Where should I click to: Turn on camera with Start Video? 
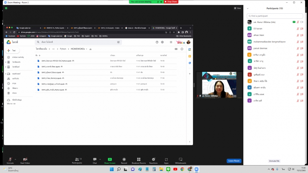click(25, 159)
